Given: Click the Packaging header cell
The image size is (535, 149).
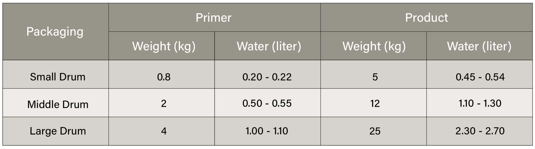Looking at the screenshot, I should [x=55, y=32].
